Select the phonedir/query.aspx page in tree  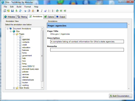point(30,69)
